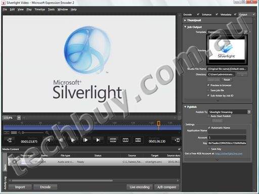Image resolution: width=259 pixels, height=194 pixels.
Task: Select the silverlight media item row
Action: (94, 162)
